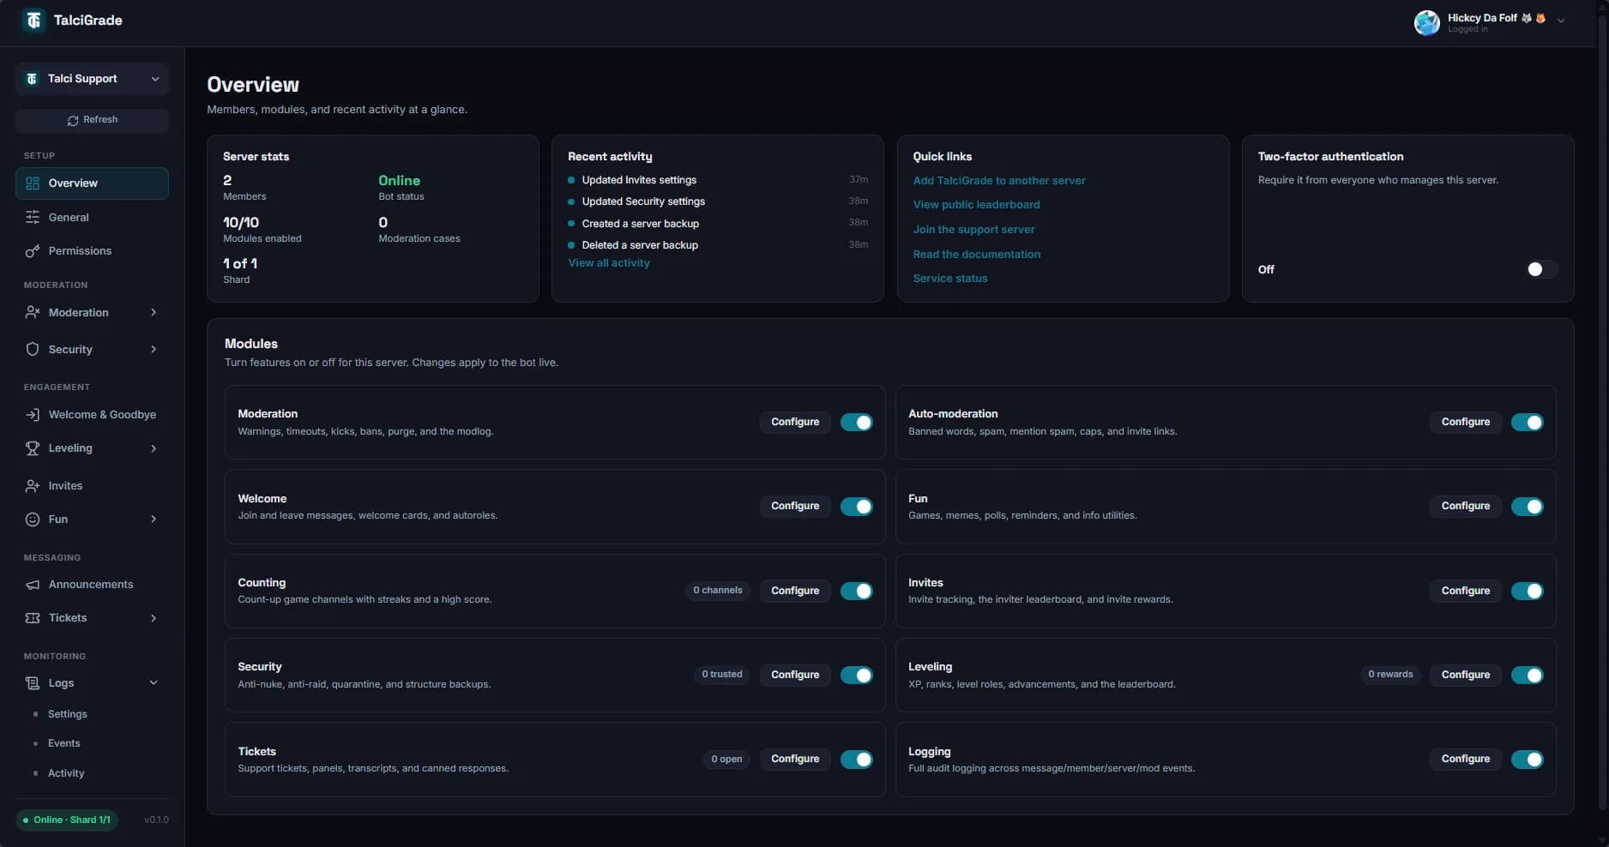This screenshot has width=1609, height=847.
Task: Enable two-factor authentication toggle
Action: pyautogui.click(x=1541, y=270)
